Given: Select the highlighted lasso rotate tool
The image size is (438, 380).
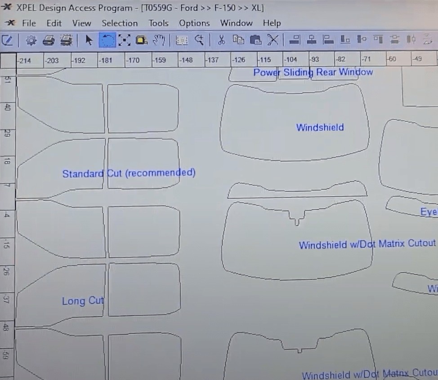Looking at the screenshot, I should click(x=107, y=40).
